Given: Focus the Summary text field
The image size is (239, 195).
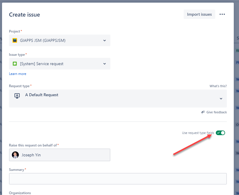Looking at the screenshot, I should coord(118,179).
